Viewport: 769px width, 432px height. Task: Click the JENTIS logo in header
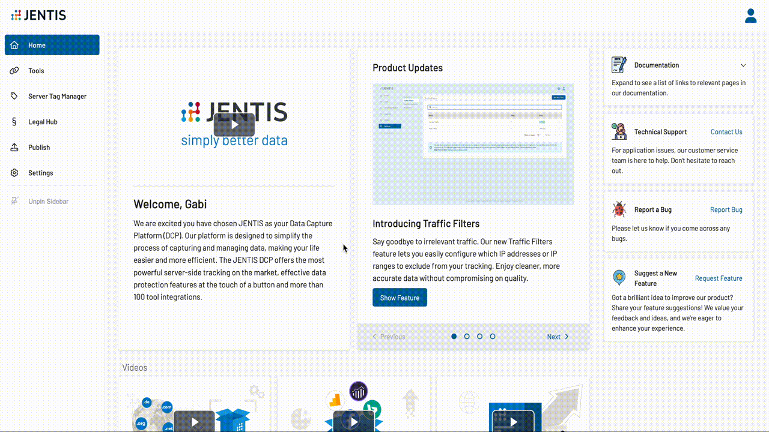click(x=38, y=15)
